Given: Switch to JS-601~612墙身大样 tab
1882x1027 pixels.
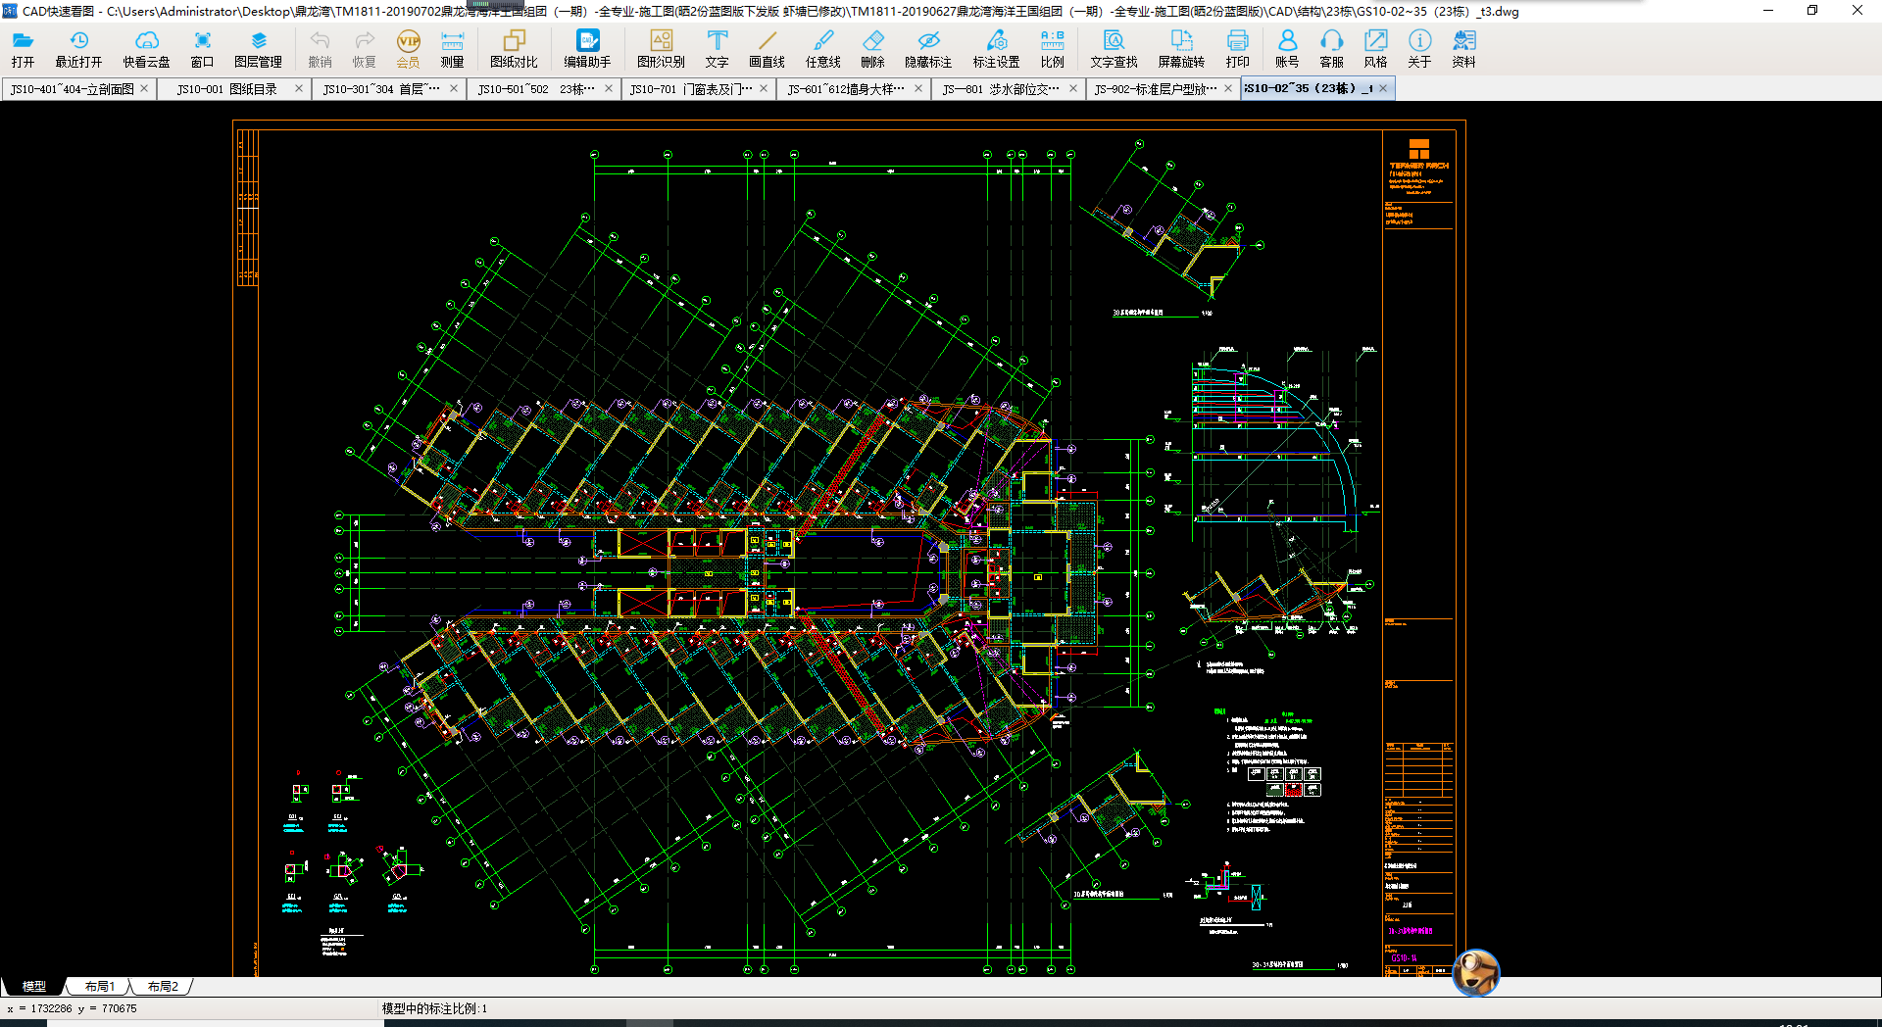Looking at the screenshot, I should pos(846,89).
